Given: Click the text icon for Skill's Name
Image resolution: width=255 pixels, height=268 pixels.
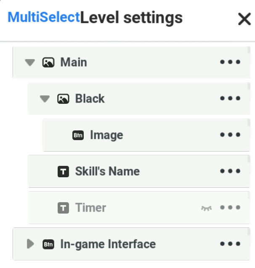Looking at the screenshot, I should point(63,171).
